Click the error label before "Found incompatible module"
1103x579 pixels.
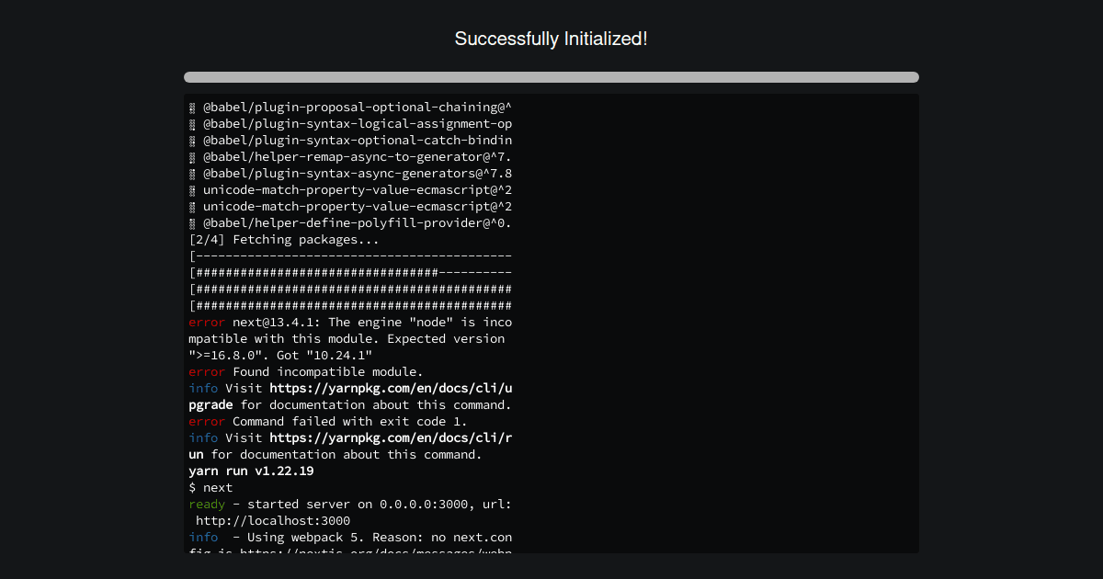click(206, 371)
